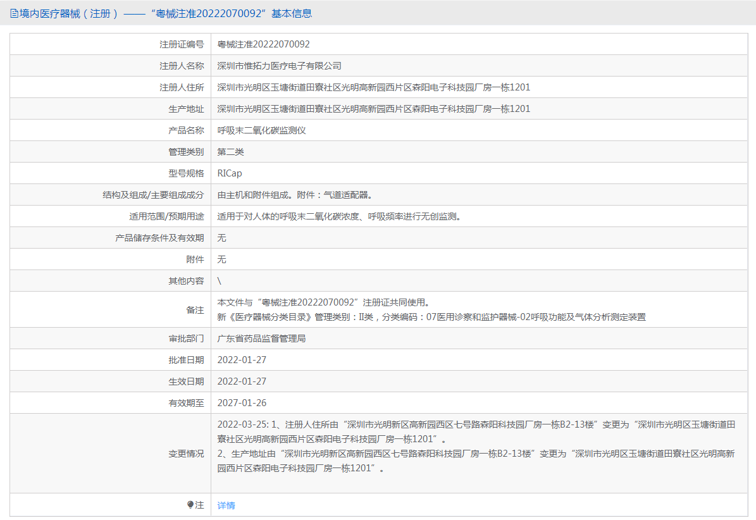Select product name 呼吸末二氧化碳监测仪
Image resolution: width=756 pixels, height=520 pixels.
(261, 130)
